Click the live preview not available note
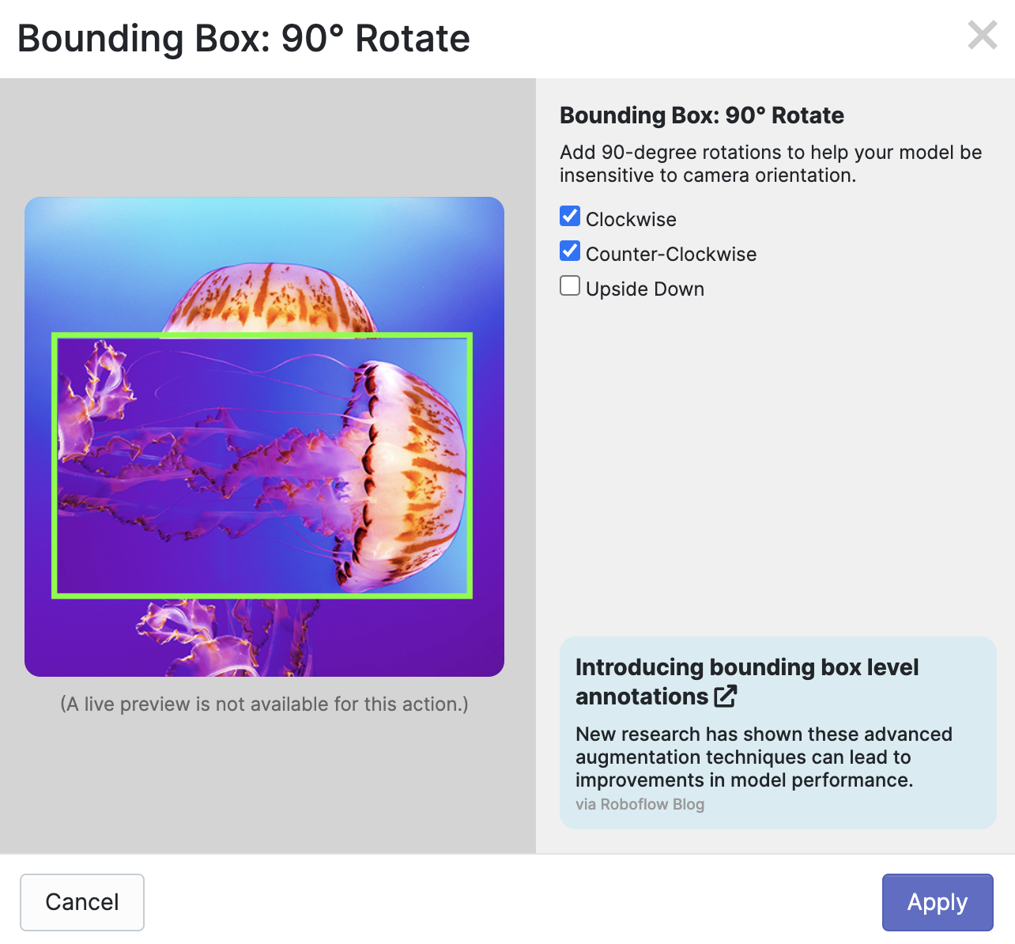This screenshot has width=1015, height=944. coord(264,704)
